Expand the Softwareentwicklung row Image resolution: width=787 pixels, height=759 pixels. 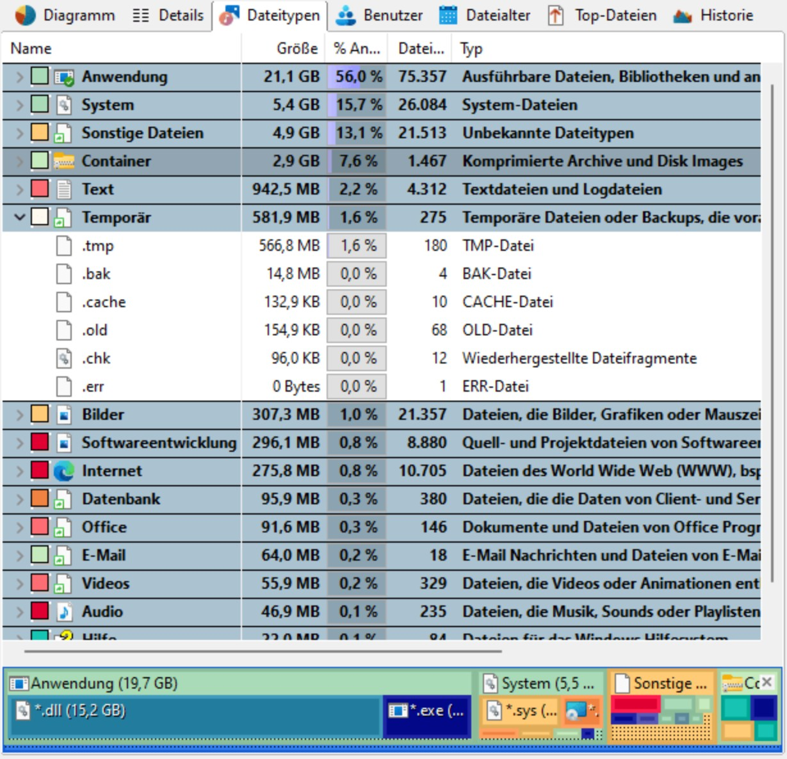[x=20, y=443]
